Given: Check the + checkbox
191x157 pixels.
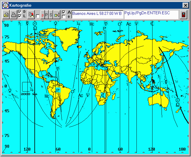Looking at the screenshot, I should [64, 17].
